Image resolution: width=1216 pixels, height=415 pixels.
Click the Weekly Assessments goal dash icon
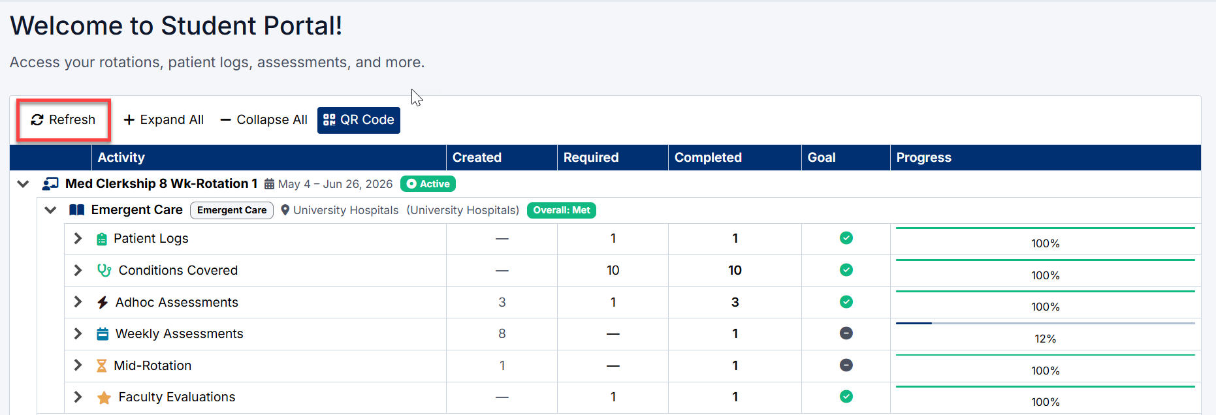coord(846,333)
